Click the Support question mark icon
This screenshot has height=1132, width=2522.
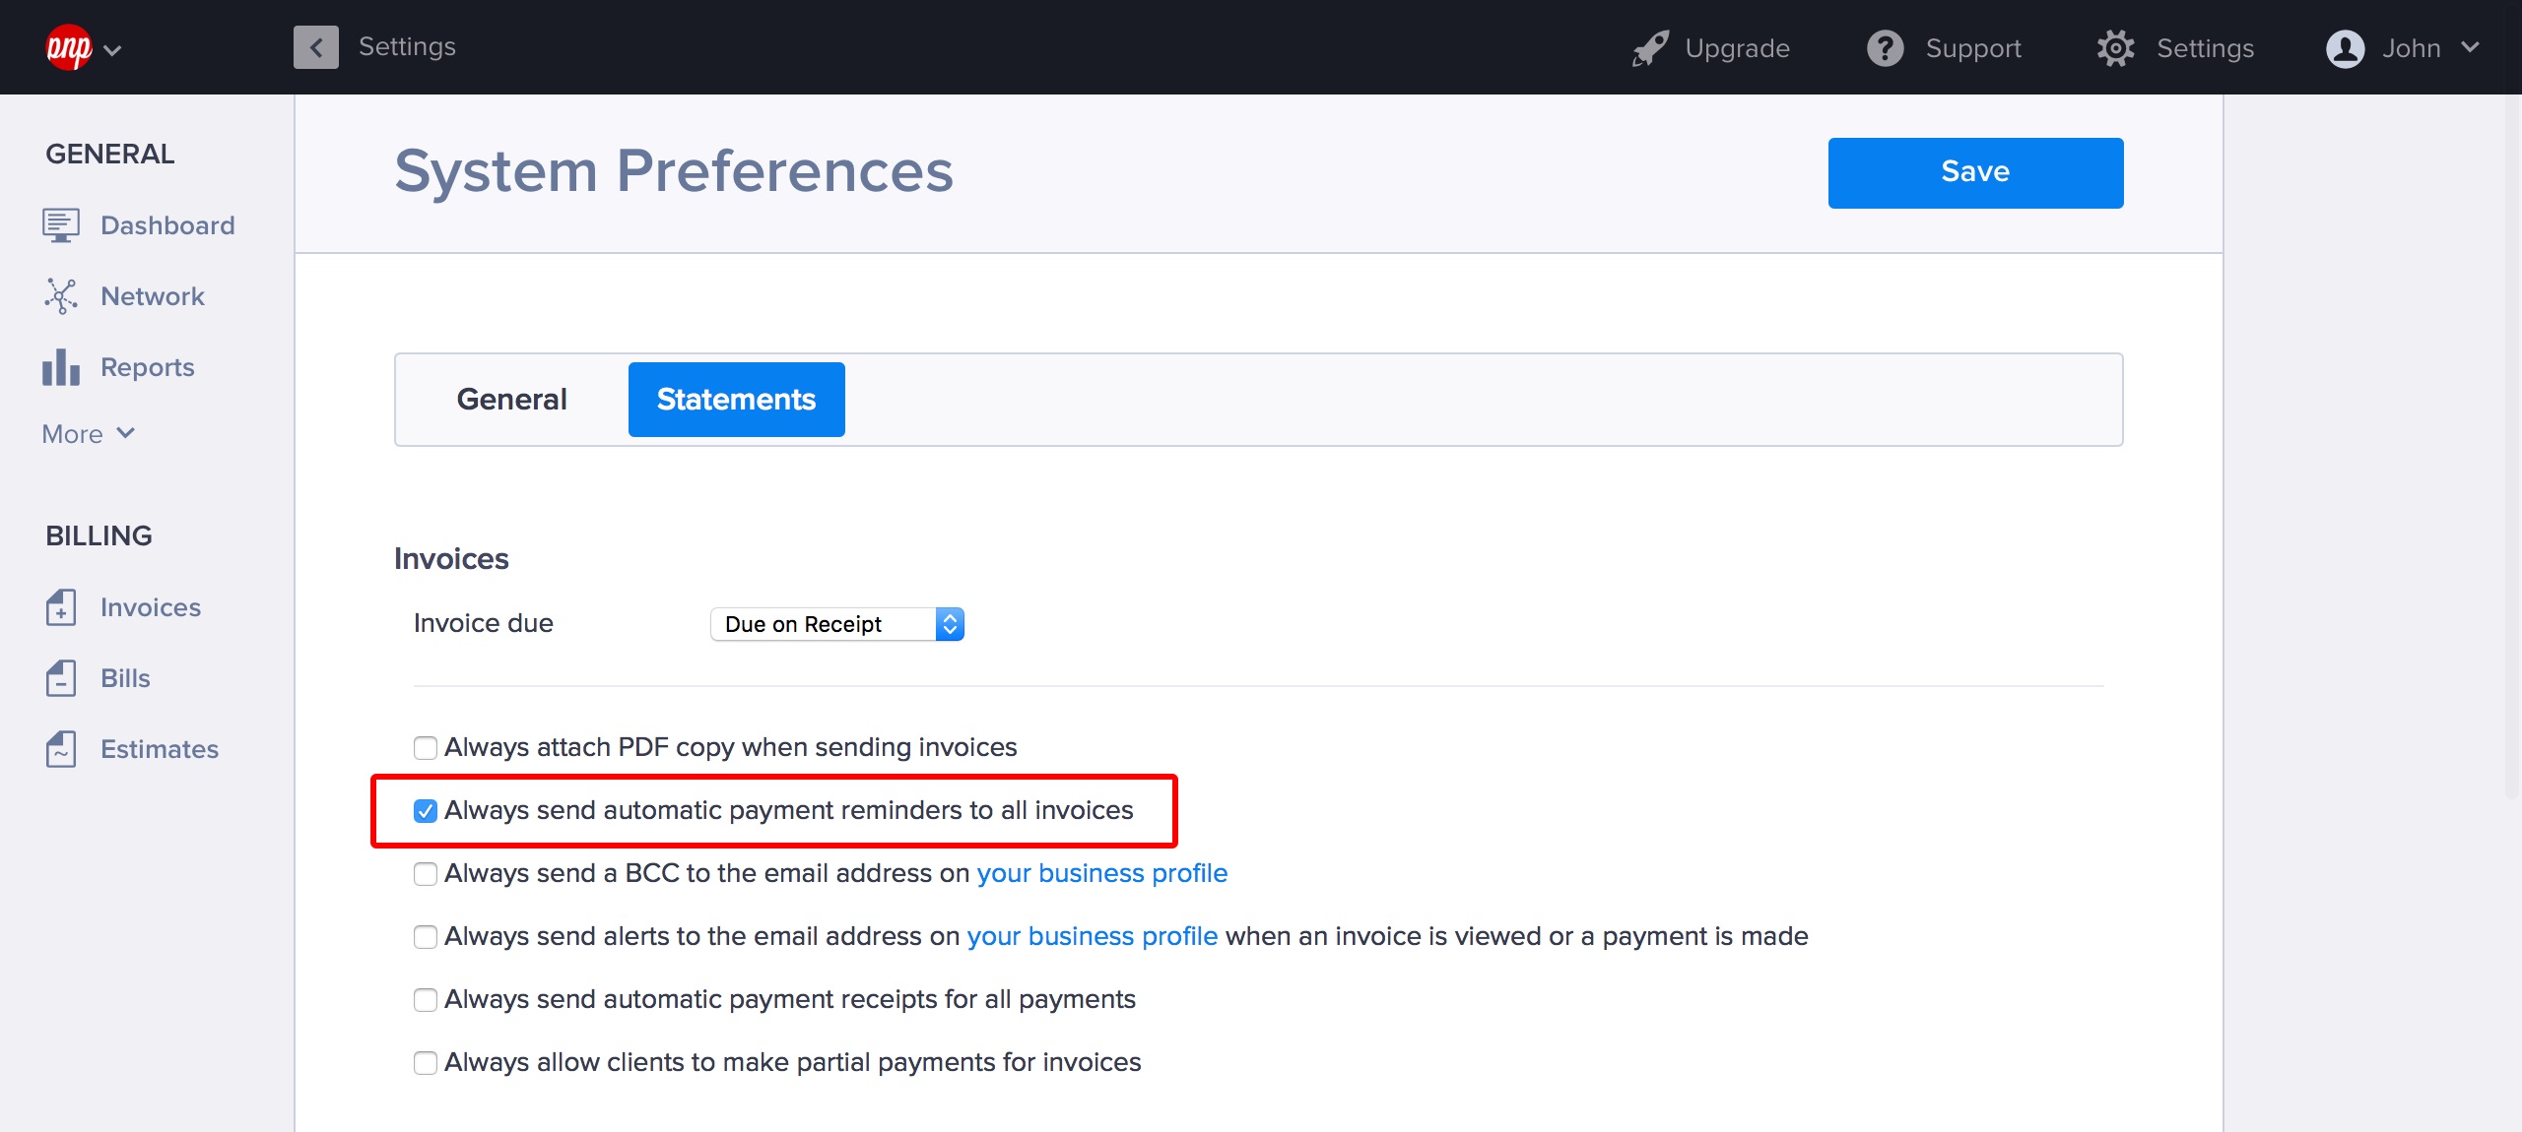point(1885,48)
